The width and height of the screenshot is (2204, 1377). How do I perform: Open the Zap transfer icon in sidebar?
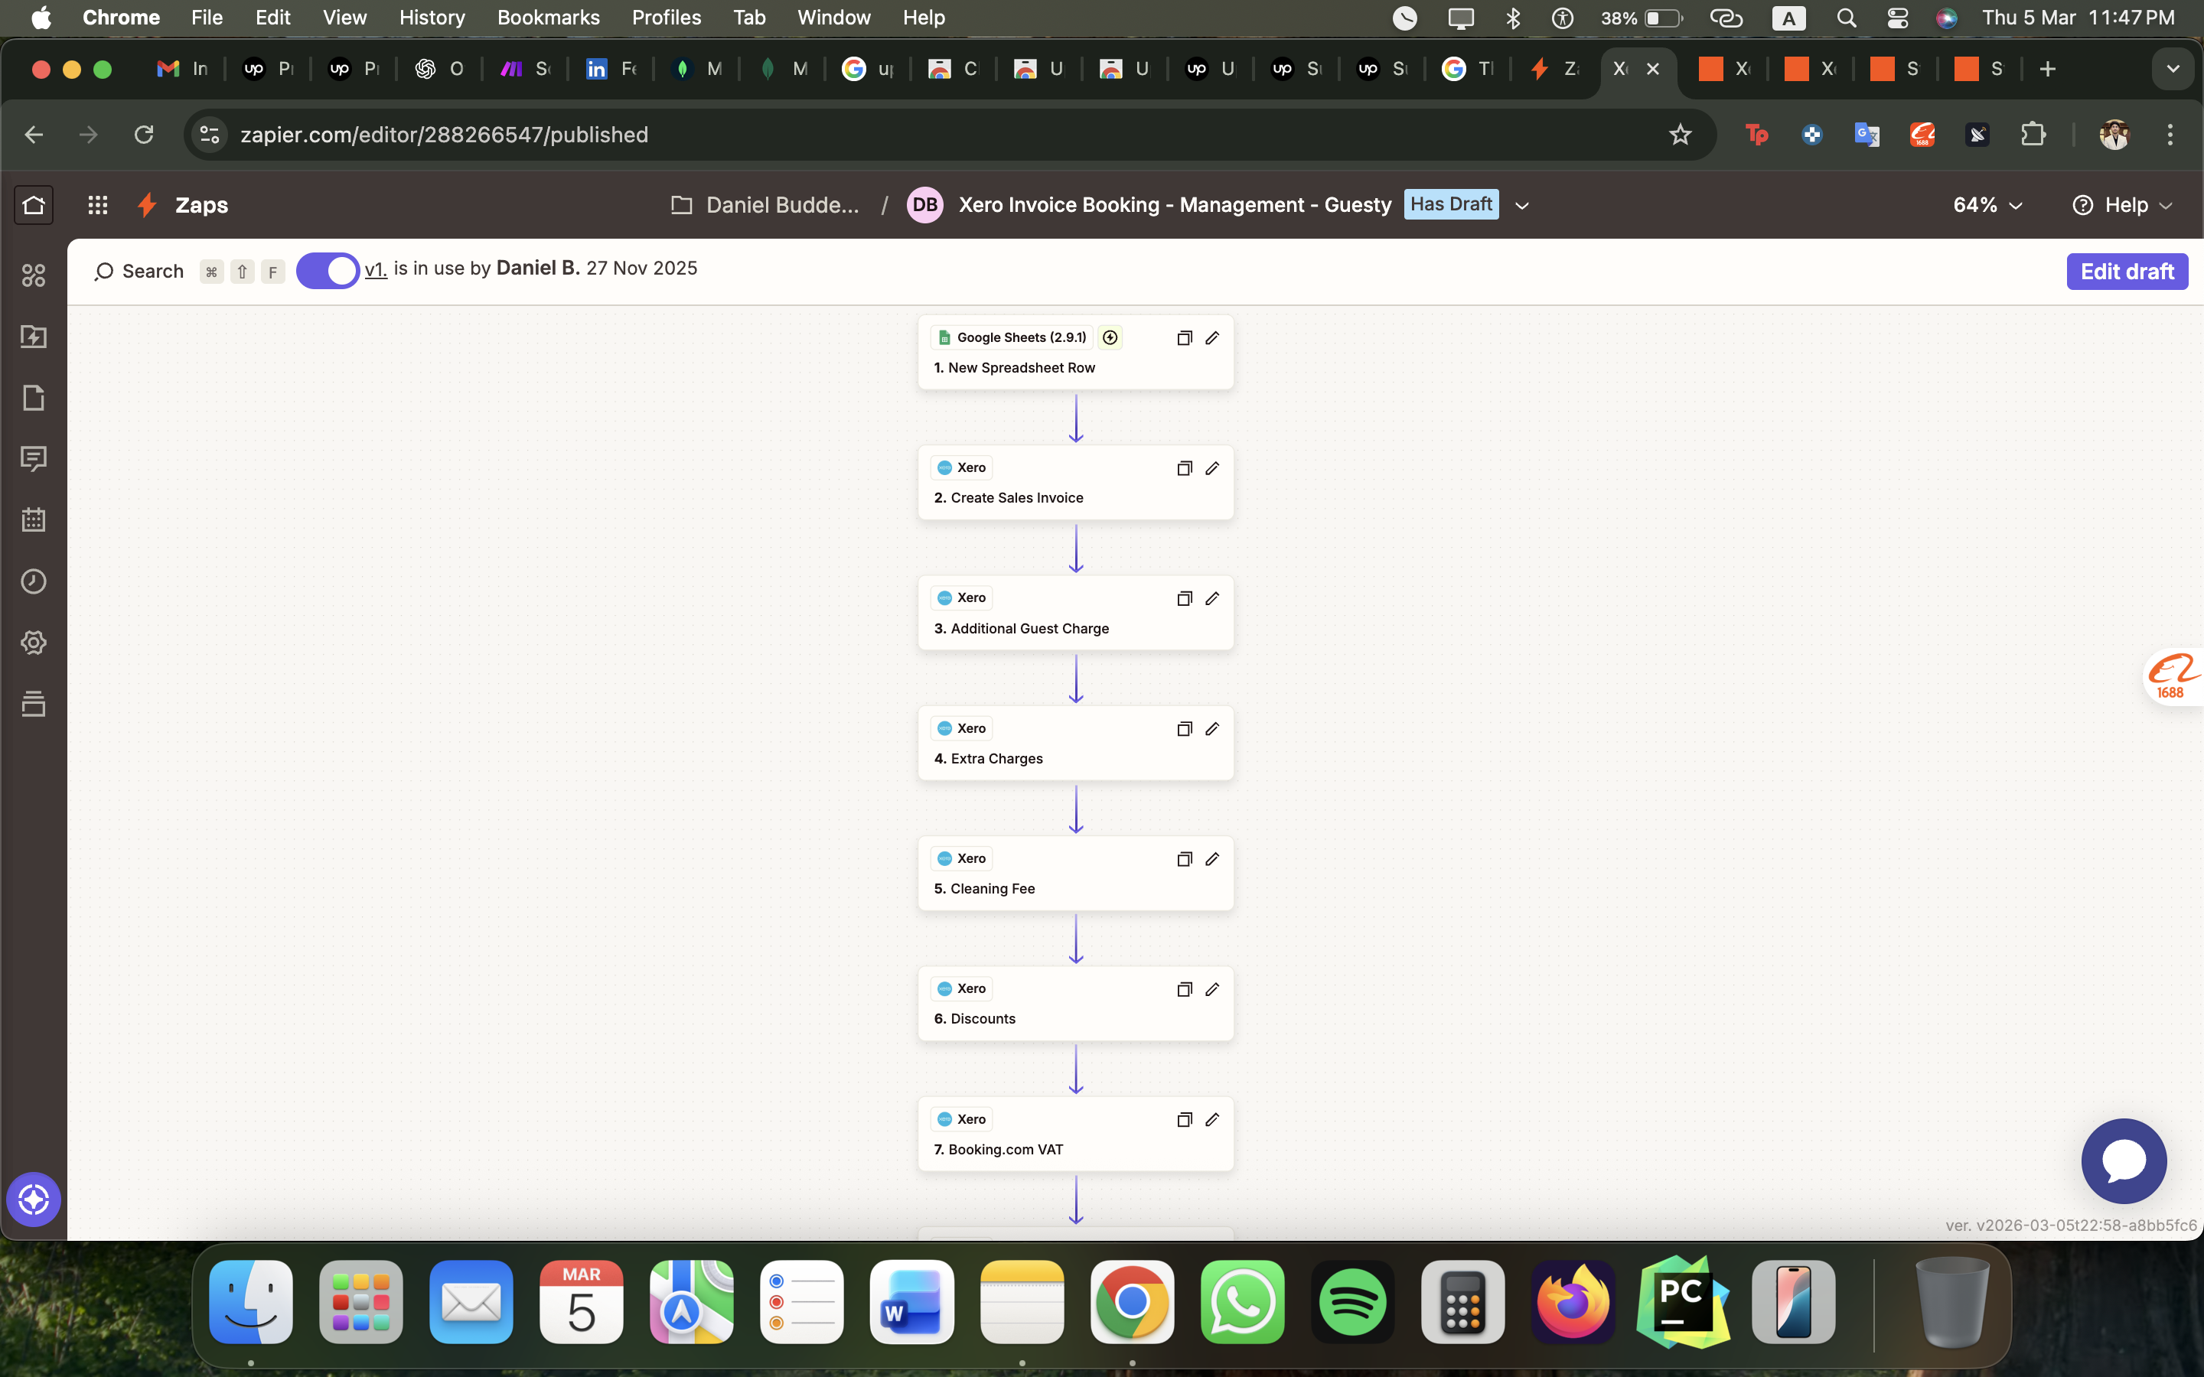pos(34,337)
